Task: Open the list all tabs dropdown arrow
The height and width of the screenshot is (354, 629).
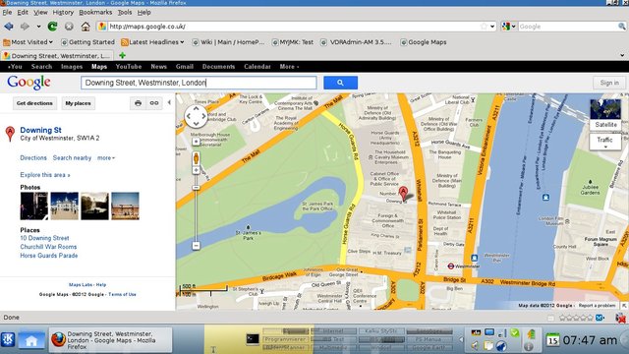Action: pos(622,55)
